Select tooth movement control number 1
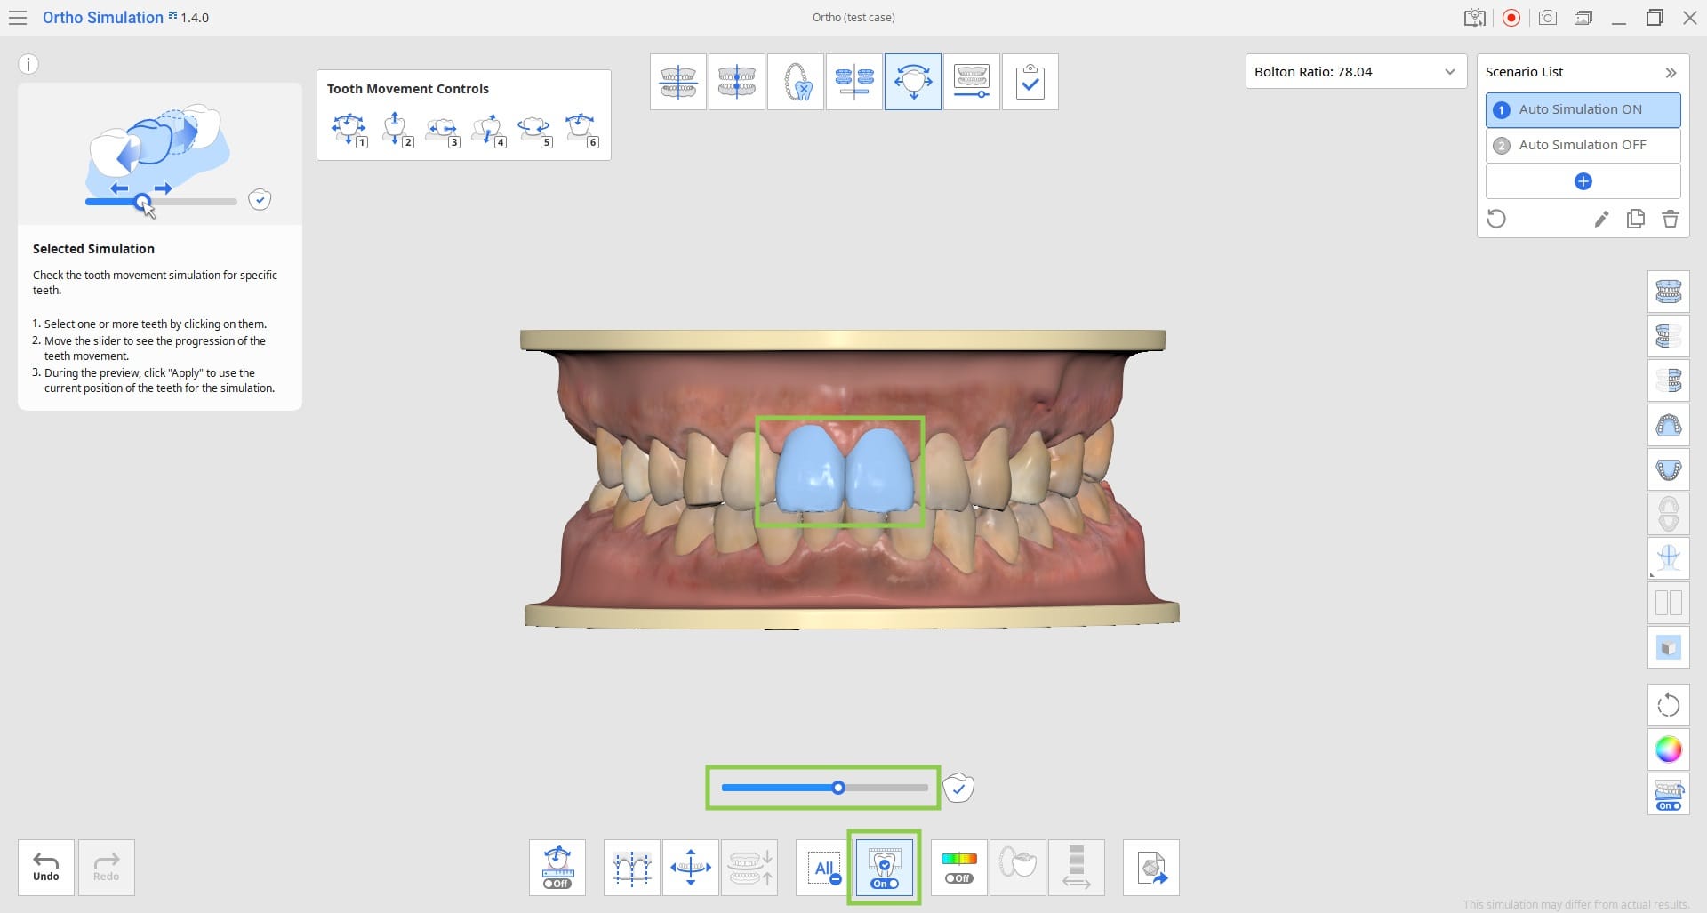This screenshot has height=913, width=1707. (349, 130)
